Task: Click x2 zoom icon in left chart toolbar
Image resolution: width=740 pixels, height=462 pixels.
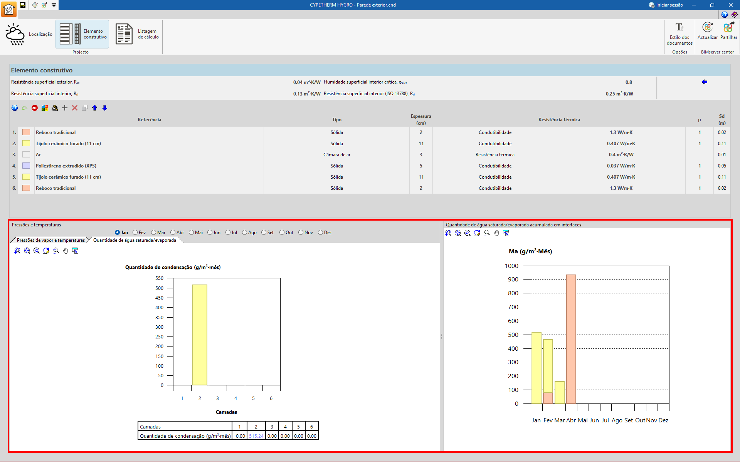Action: [x=37, y=251]
